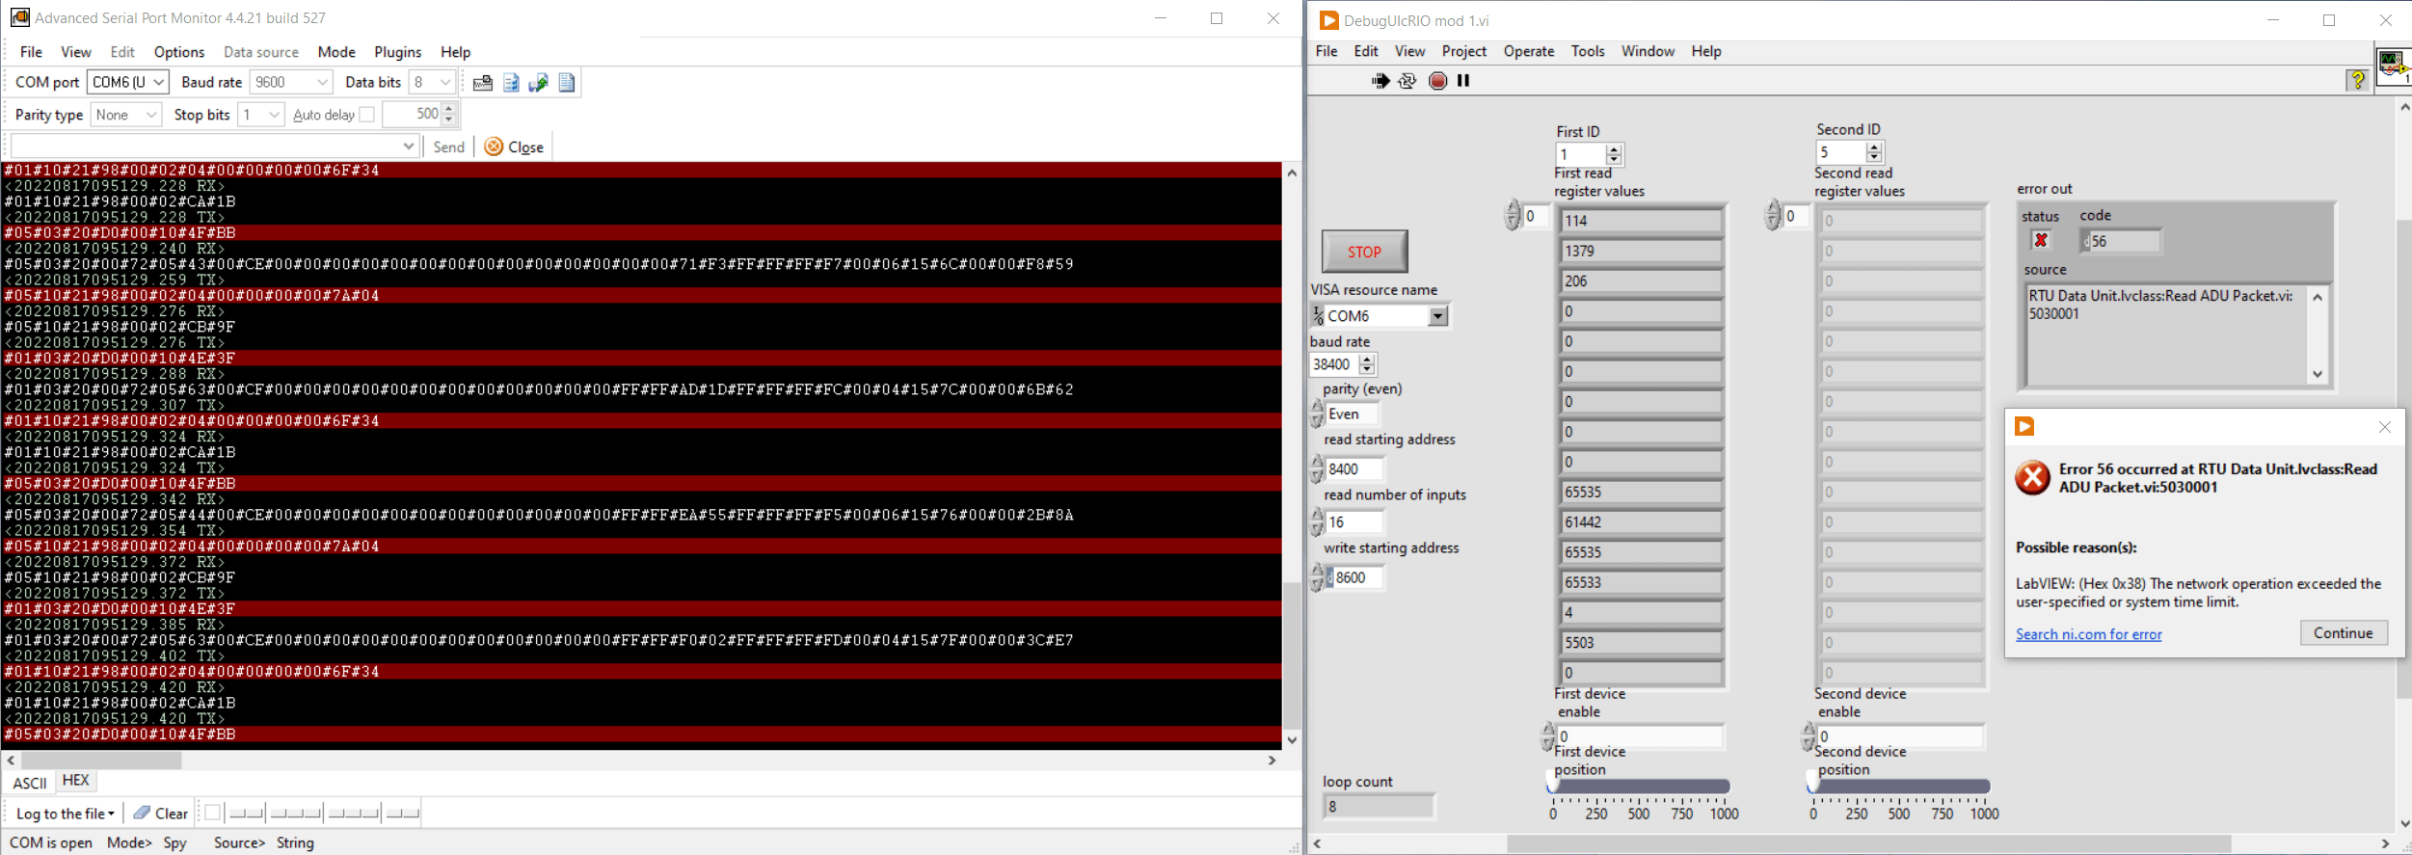The image size is (2412, 855).
Task: Adjust the First device position slider
Action: [1640, 788]
